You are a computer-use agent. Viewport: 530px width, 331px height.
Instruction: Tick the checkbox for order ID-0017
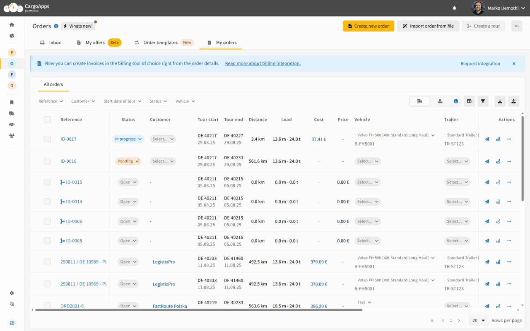point(47,139)
